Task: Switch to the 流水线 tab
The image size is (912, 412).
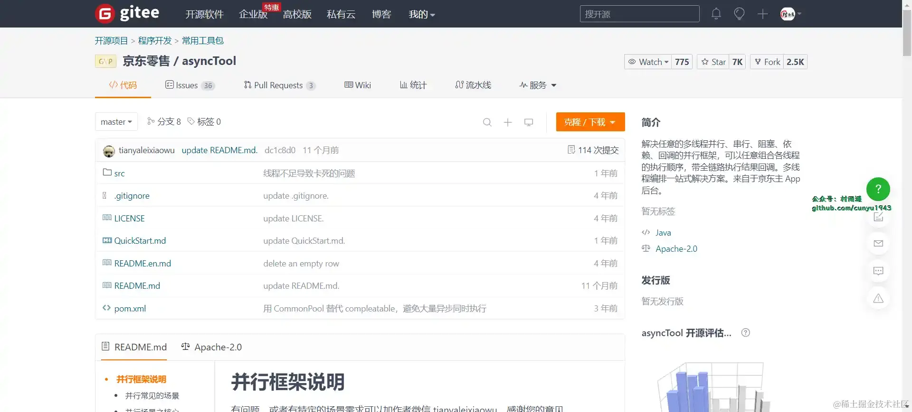Action: pyautogui.click(x=473, y=85)
